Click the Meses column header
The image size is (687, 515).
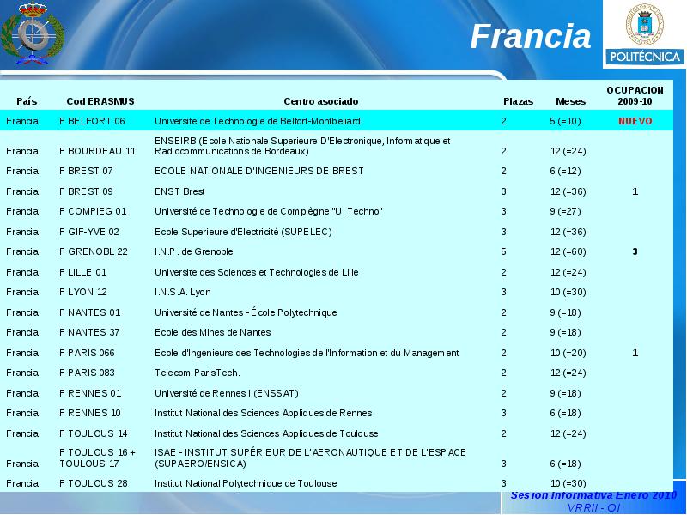[570, 101]
